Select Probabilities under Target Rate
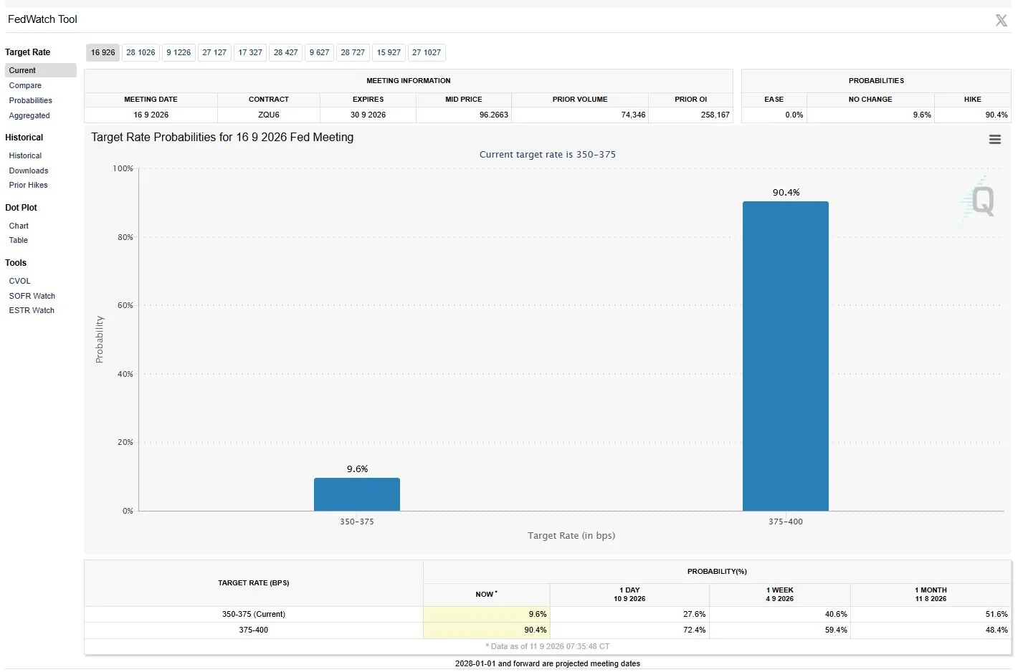Viewport: 1018px width, 672px height. pos(31,100)
